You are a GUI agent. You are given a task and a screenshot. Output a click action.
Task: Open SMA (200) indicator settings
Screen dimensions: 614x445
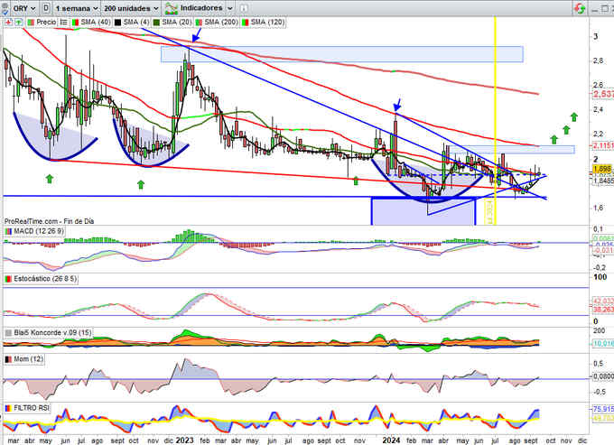[221, 23]
